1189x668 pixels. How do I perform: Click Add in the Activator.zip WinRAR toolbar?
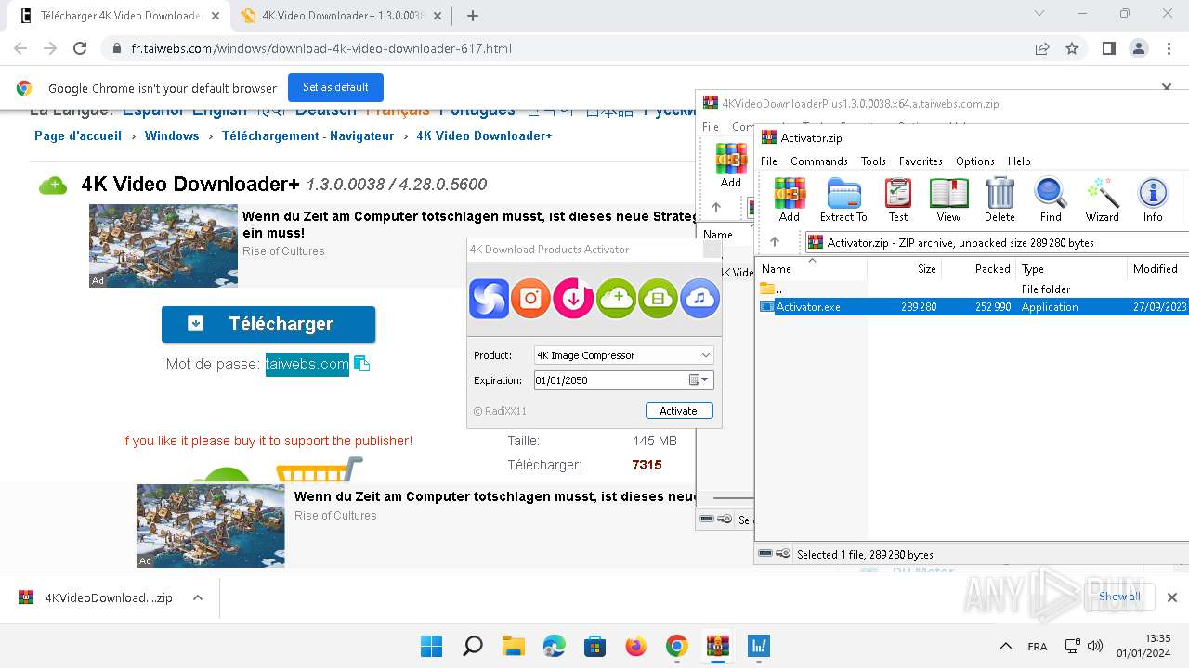click(x=790, y=199)
